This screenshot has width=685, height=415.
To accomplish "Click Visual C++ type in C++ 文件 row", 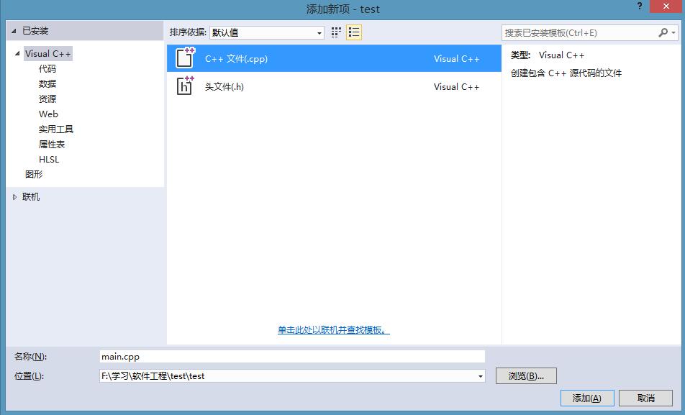I will tap(456, 58).
